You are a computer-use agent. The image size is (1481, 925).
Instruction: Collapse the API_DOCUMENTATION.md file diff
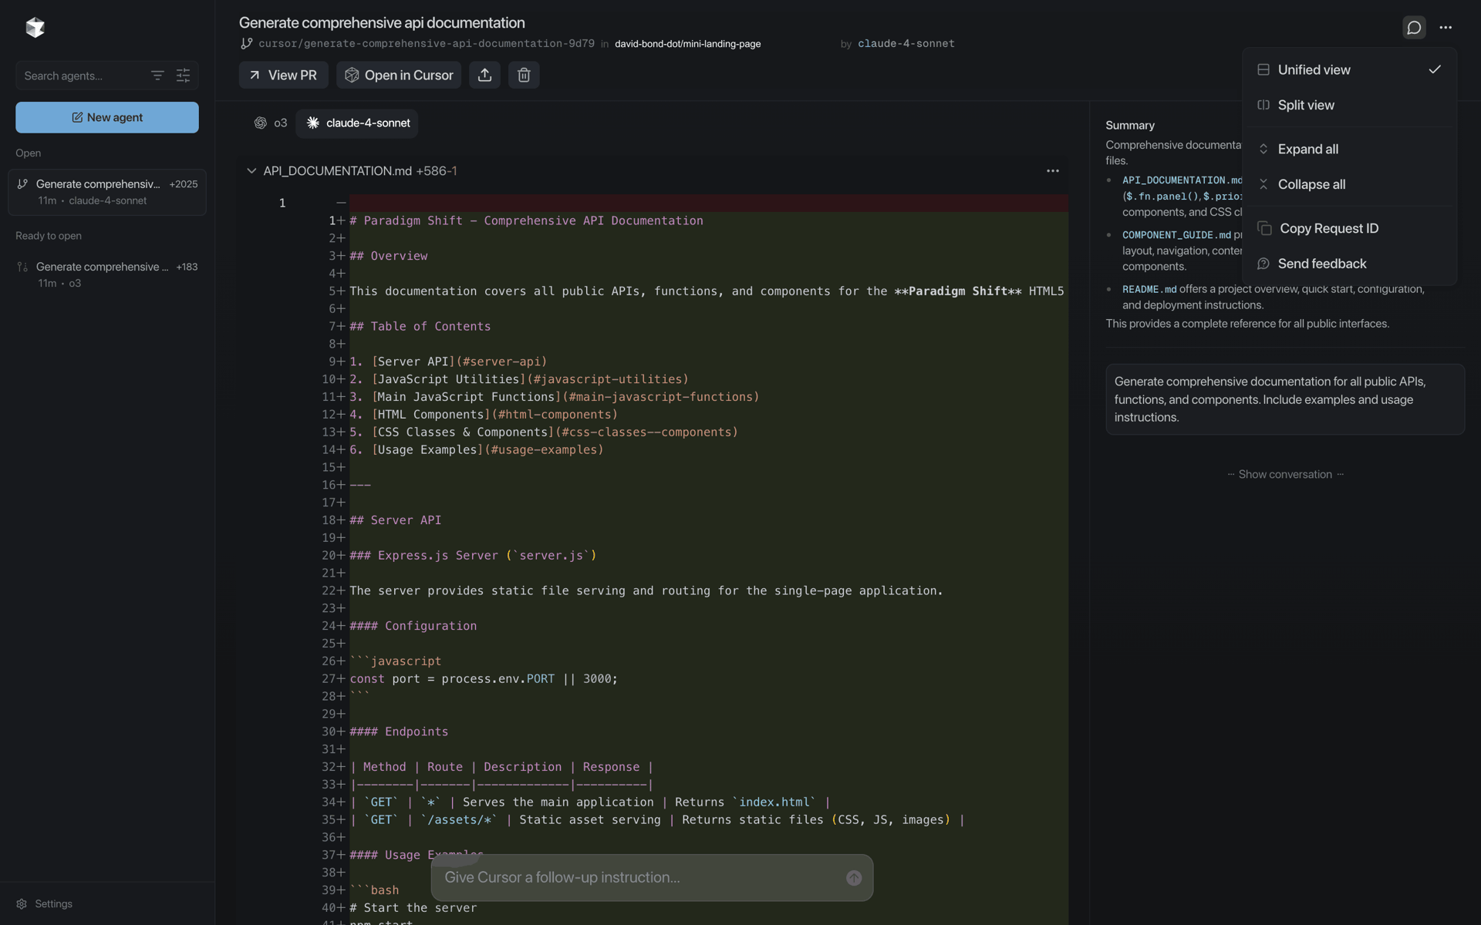pos(251,171)
